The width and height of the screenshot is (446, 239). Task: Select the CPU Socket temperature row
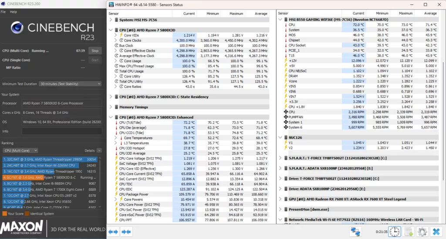(x=360, y=45)
